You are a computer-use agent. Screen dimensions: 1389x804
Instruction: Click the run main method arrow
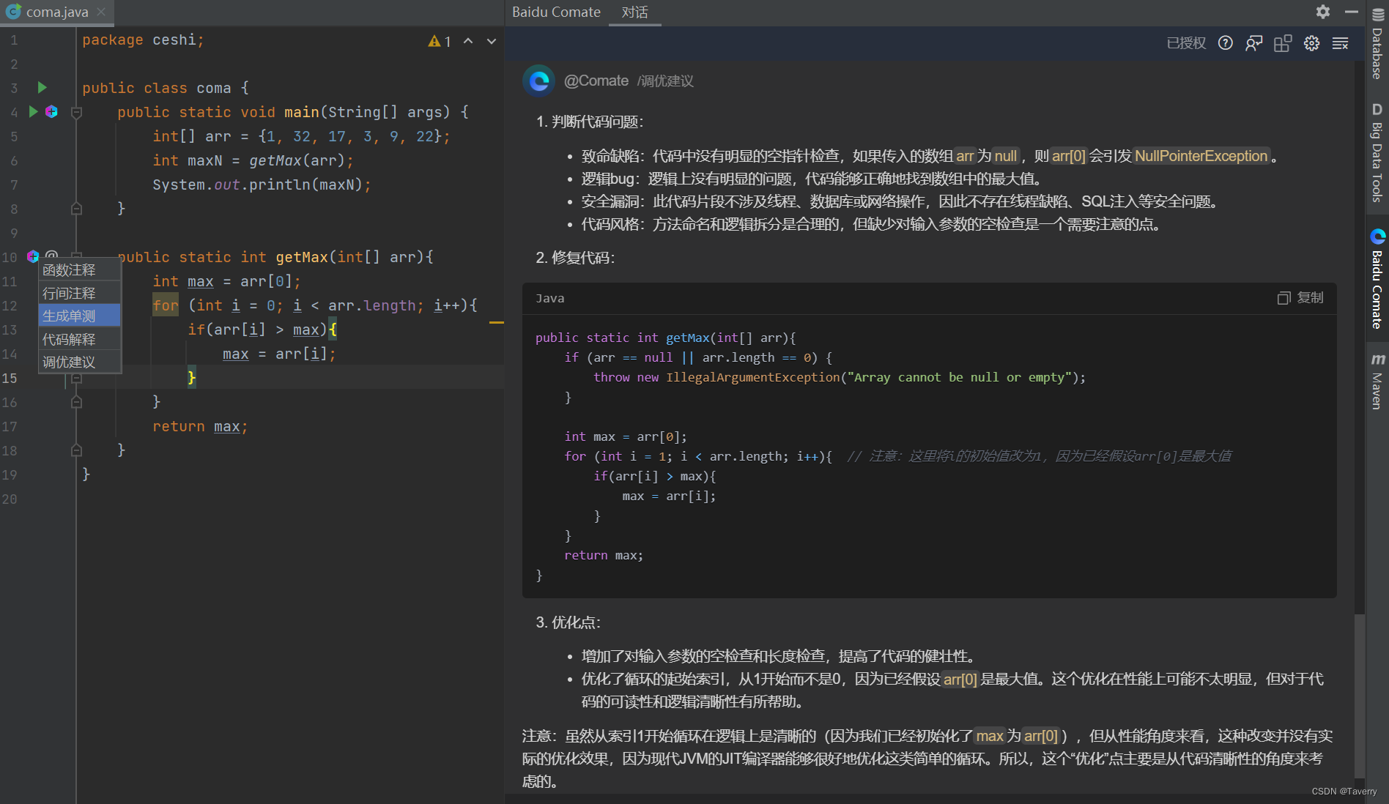pos(33,112)
